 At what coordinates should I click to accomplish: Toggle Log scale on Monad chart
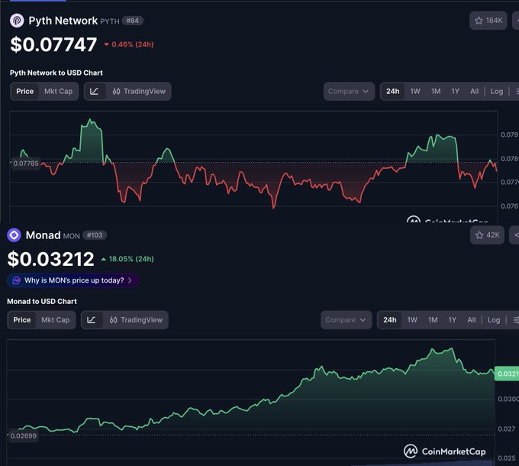click(x=494, y=320)
